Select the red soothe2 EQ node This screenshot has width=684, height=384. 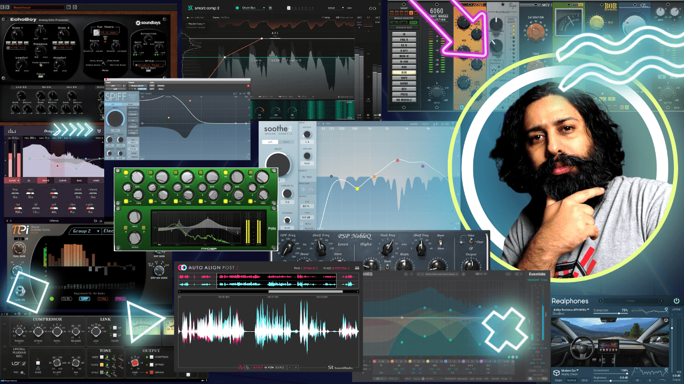tap(398, 161)
